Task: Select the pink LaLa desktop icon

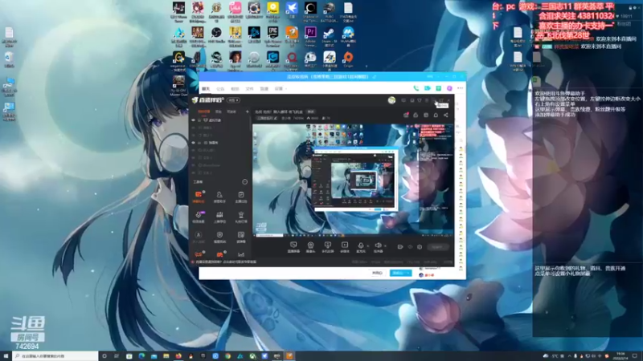Action: click(235, 8)
